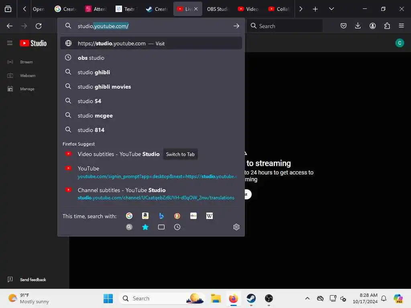The height and width of the screenshot is (308, 411).
Task: Search only in open Tabs icon
Action: [x=161, y=227]
